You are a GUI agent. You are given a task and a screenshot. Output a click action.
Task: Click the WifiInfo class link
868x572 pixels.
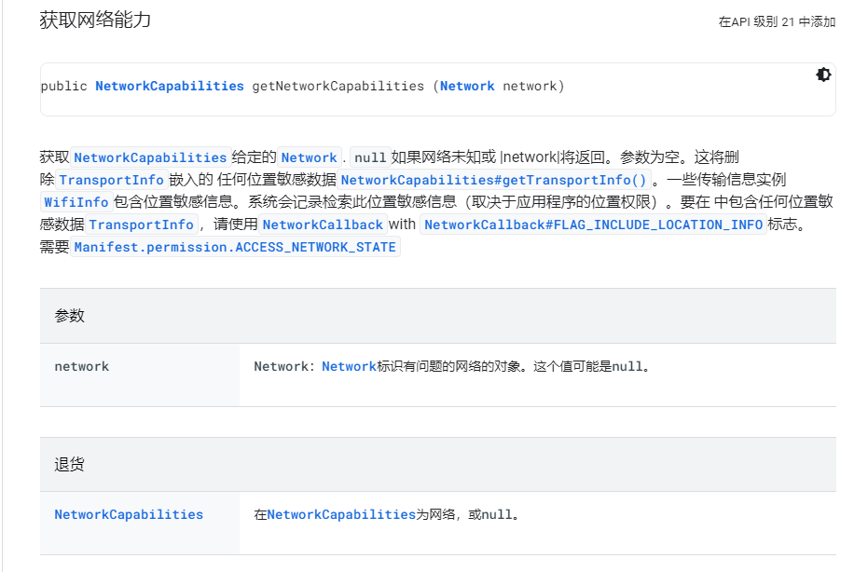(x=76, y=202)
